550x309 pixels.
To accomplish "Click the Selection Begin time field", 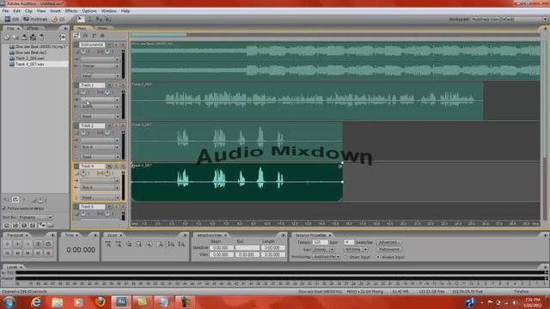I will click(x=222, y=248).
